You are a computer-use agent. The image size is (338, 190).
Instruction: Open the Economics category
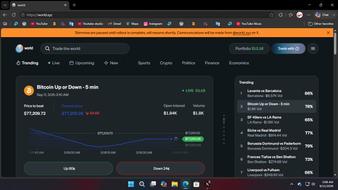(x=239, y=63)
